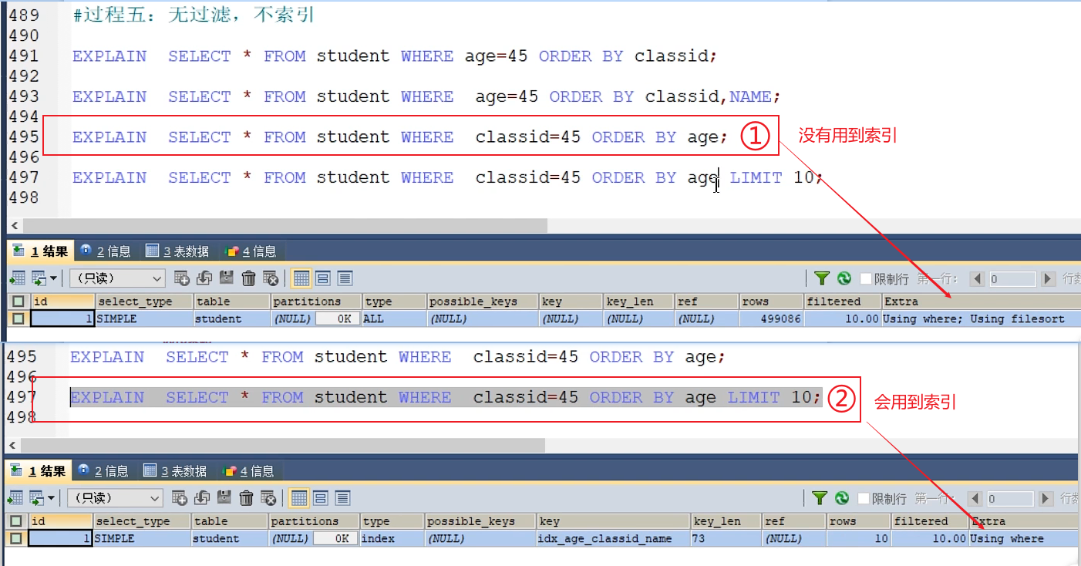The image size is (1081, 566).
Task: Open 3 表数据 tab in index-type result pane
Action: pyautogui.click(x=175, y=471)
